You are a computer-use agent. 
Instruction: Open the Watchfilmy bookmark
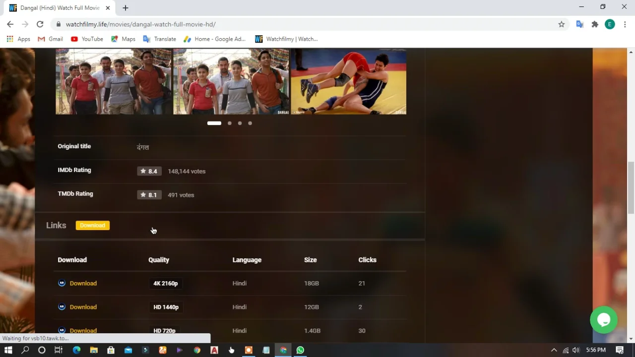286,39
